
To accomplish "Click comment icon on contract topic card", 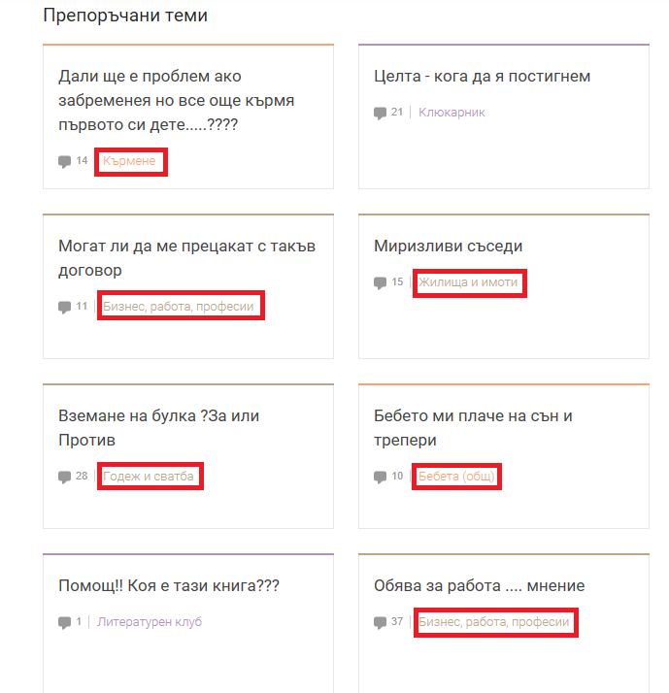I will pos(64,307).
